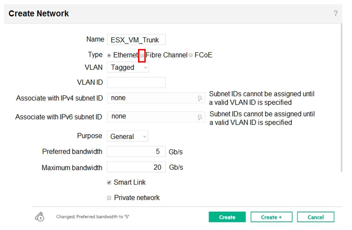
Task: Click the change history icon at bottom left
Action: click(39, 217)
